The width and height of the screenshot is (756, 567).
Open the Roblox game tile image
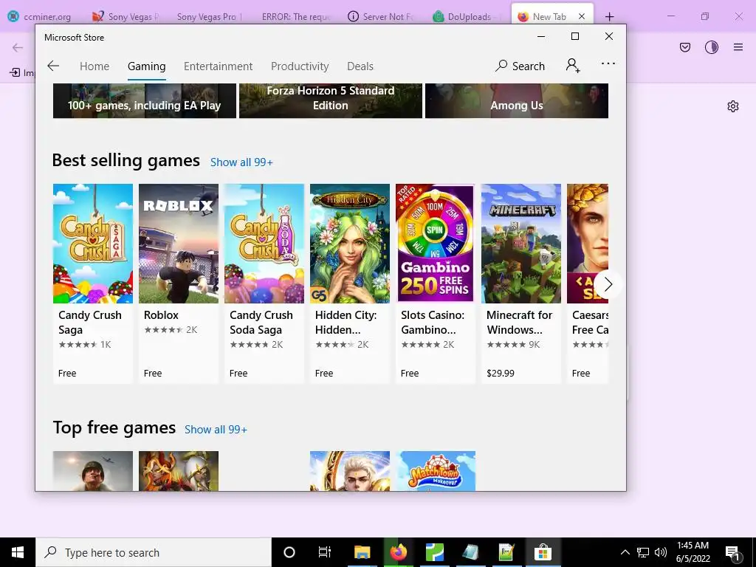click(x=179, y=244)
